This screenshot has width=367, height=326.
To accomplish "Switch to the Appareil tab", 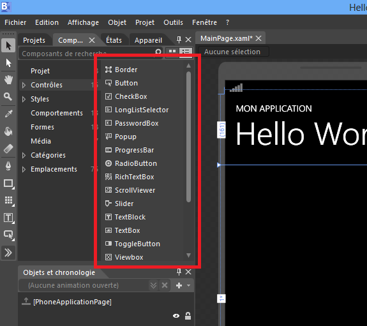I will (x=148, y=40).
